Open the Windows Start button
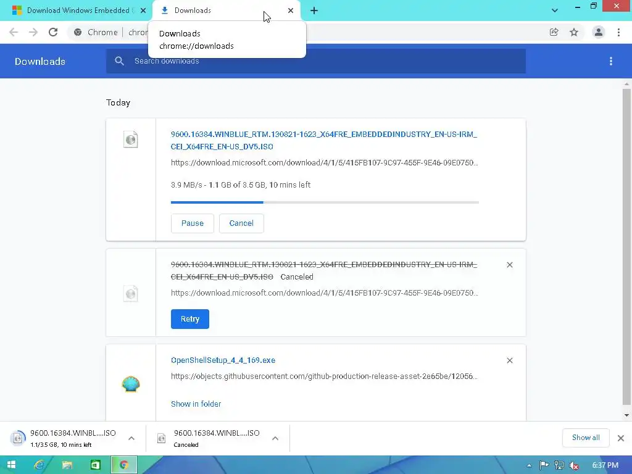The height and width of the screenshot is (474, 632). (11, 465)
